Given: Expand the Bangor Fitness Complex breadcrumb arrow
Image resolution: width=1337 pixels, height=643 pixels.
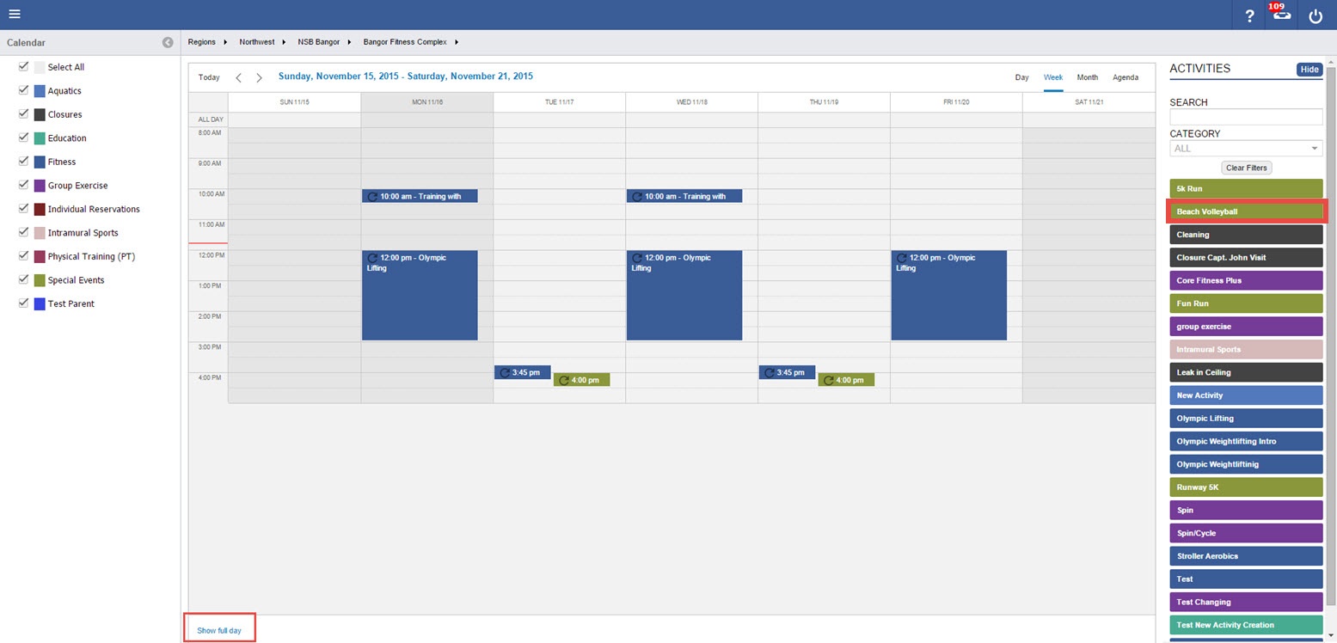Looking at the screenshot, I should 456,42.
